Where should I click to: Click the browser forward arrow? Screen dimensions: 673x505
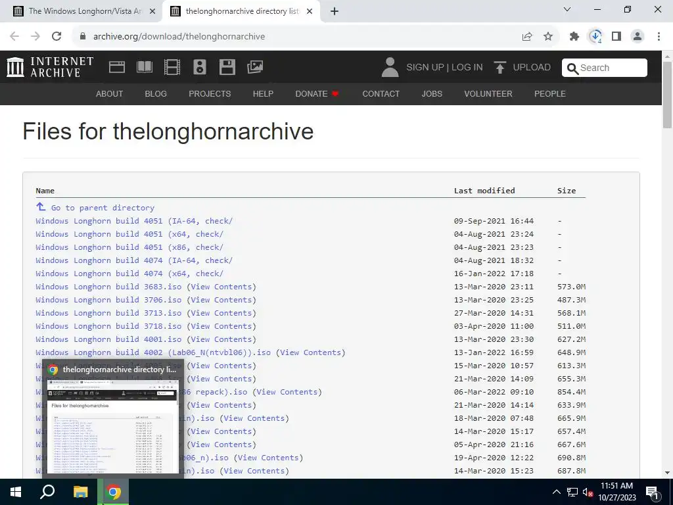tap(35, 37)
